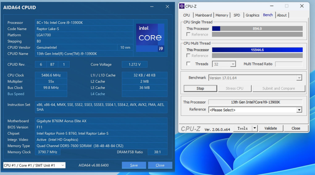Switch to the CPU tab
The height and width of the screenshot is (175, 315).
point(186,15)
